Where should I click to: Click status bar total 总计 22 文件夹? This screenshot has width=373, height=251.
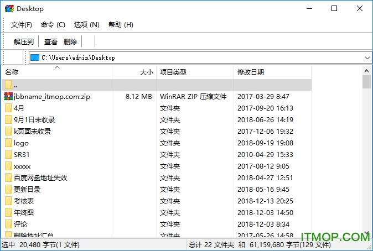click(211, 245)
